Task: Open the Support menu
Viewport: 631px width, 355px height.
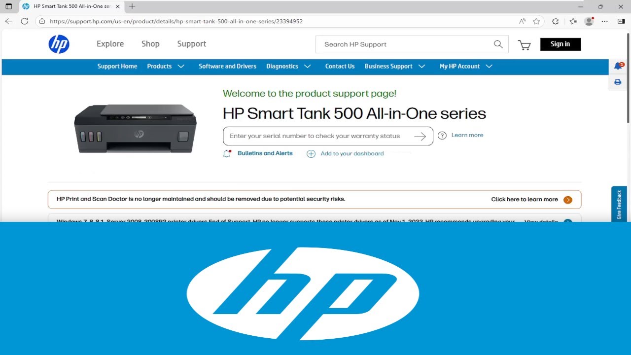Action: click(192, 44)
